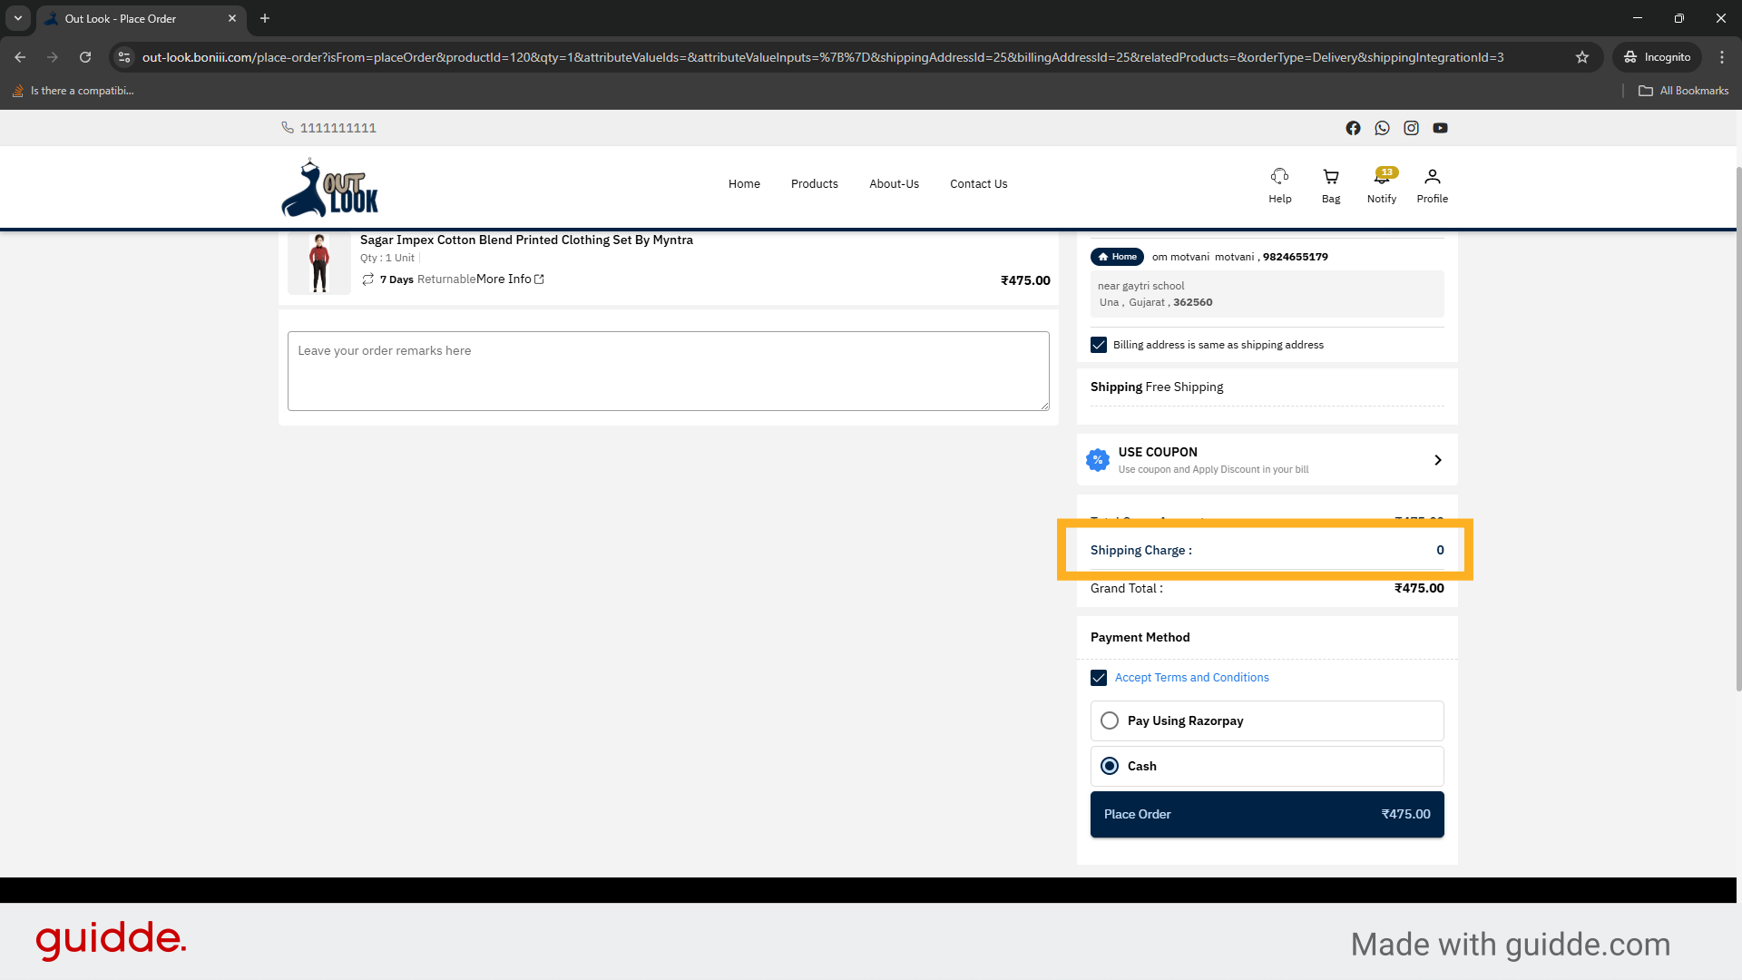This screenshot has width=1742, height=980.
Task: Expand the USE COUPON chevron
Action: coord(1437,460)
